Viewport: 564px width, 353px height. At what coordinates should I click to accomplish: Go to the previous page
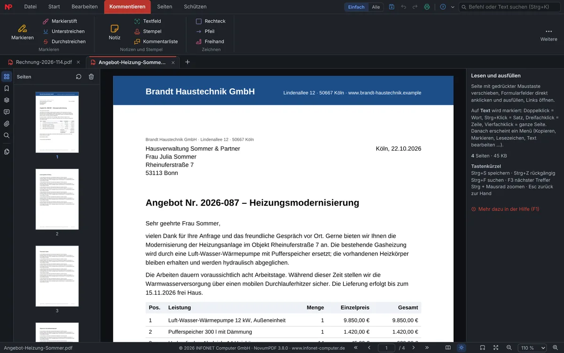369,348
